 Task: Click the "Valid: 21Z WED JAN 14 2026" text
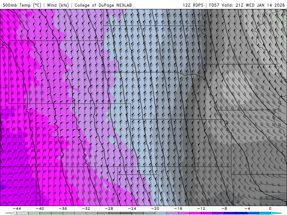(253, 5)
